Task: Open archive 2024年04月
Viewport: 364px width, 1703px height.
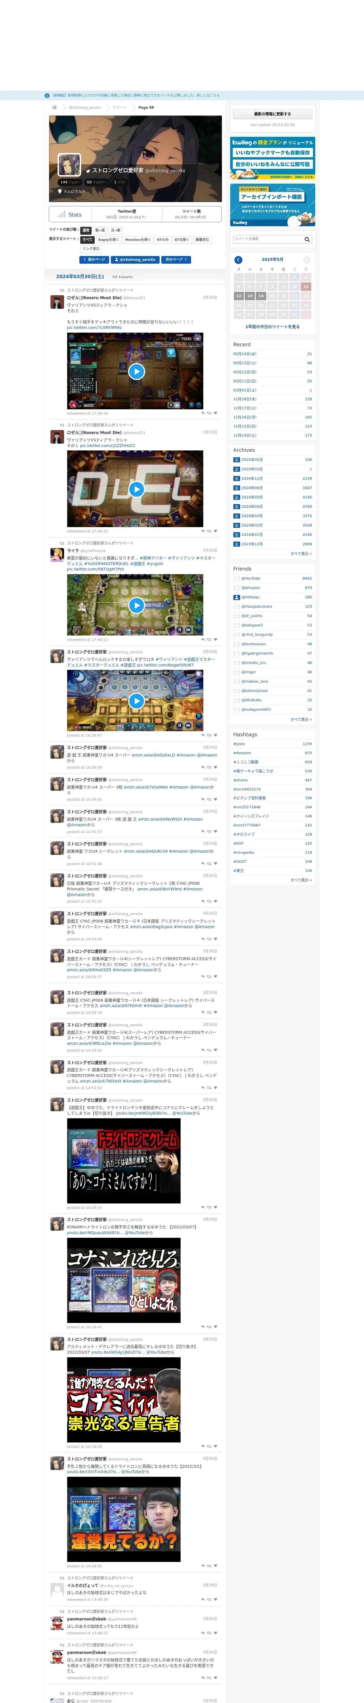Action: [x=252, y=506]
